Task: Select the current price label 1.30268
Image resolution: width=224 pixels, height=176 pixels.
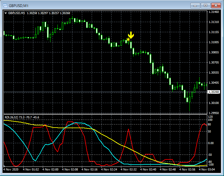Action: 214,92
